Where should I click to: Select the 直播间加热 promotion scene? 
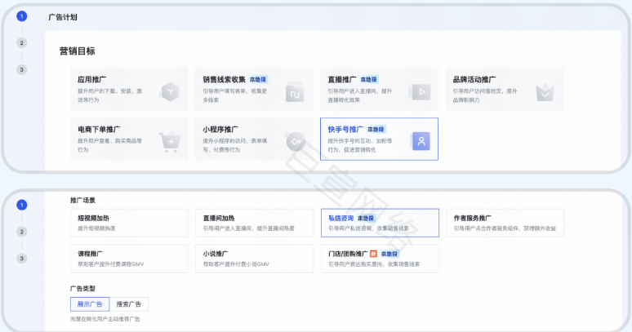coord(254,223)
